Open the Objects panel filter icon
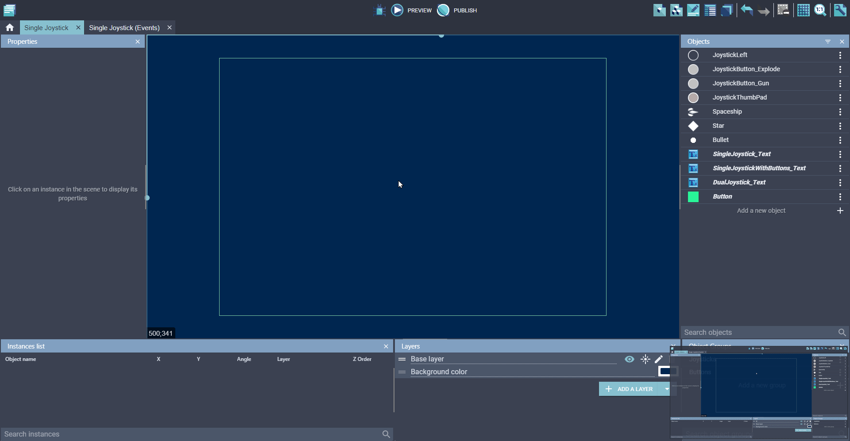 click(828, 42)
